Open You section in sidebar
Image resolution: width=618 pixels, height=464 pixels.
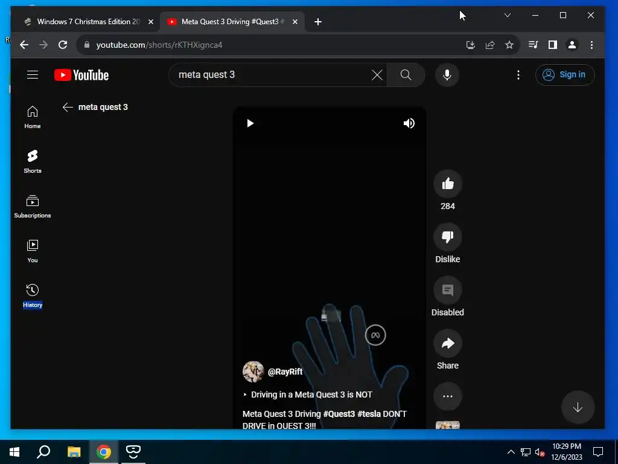pyautogui.click(x=33, y=251)
